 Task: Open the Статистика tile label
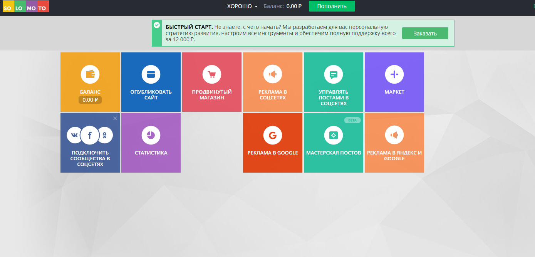[x=151, y=153]
